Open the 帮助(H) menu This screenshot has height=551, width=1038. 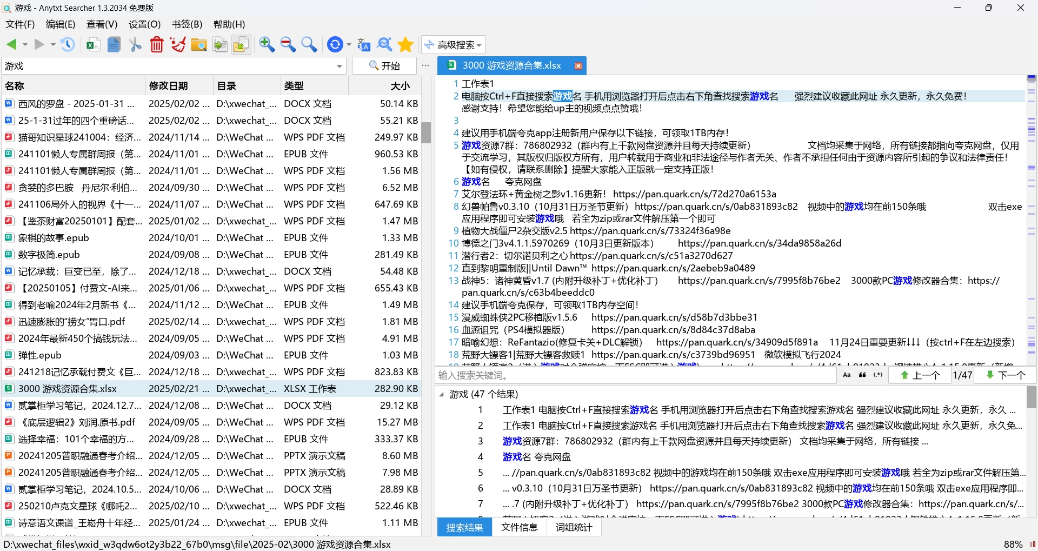pos(229,24)
